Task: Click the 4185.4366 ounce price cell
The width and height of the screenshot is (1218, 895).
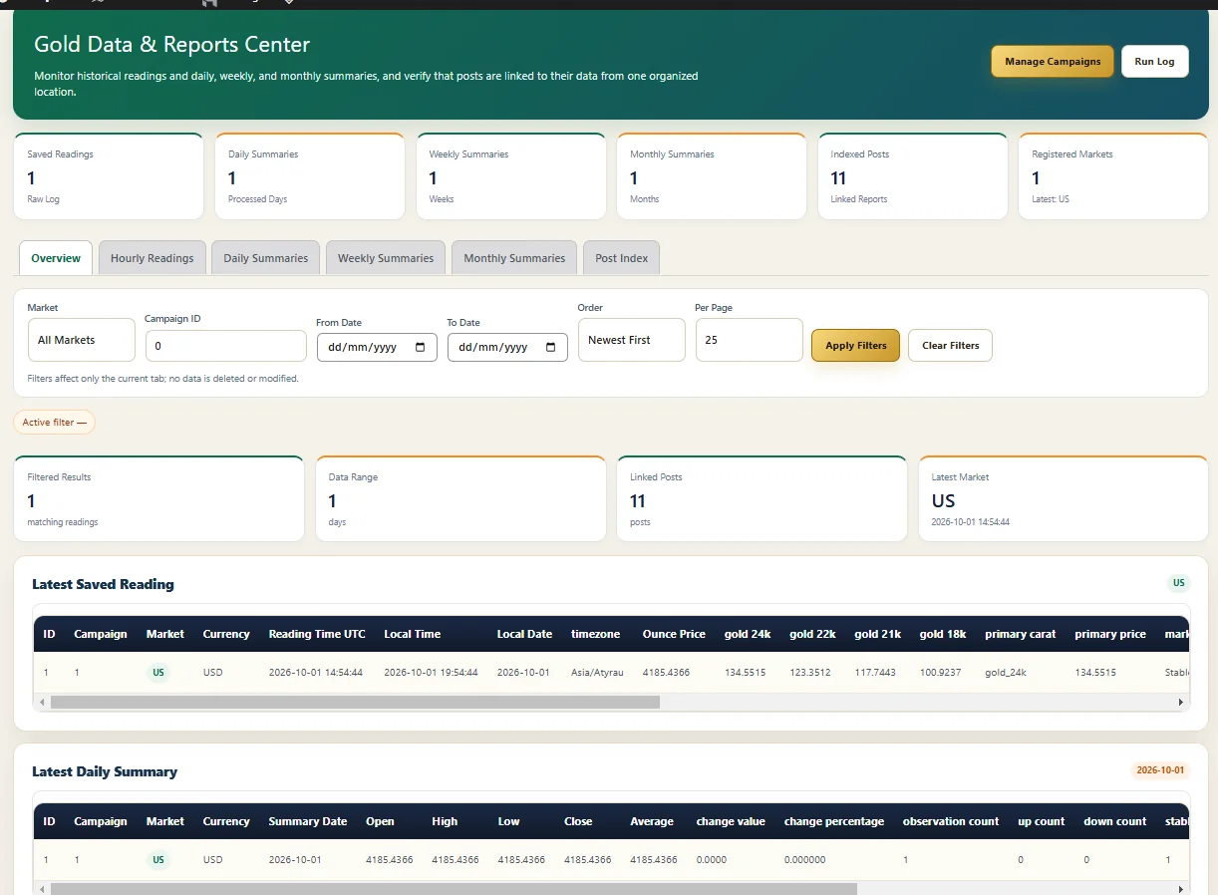Action: click(666, 673)
